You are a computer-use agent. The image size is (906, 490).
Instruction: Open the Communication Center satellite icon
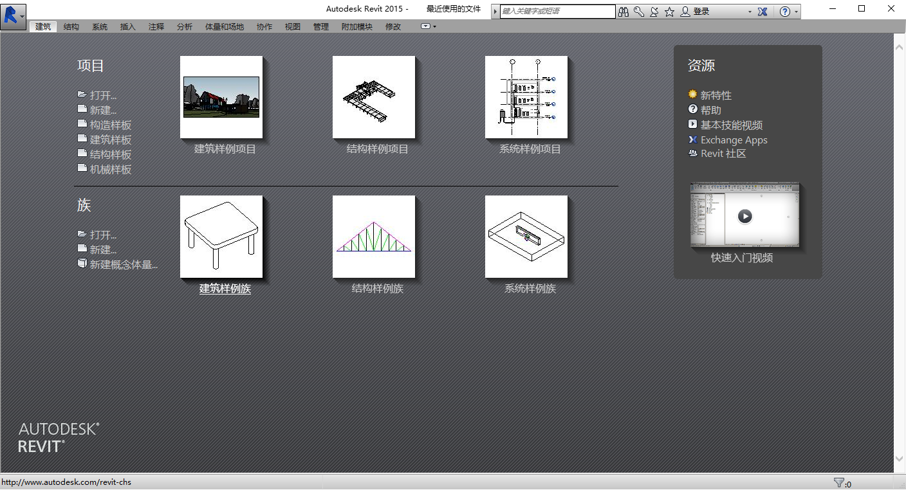654,12
